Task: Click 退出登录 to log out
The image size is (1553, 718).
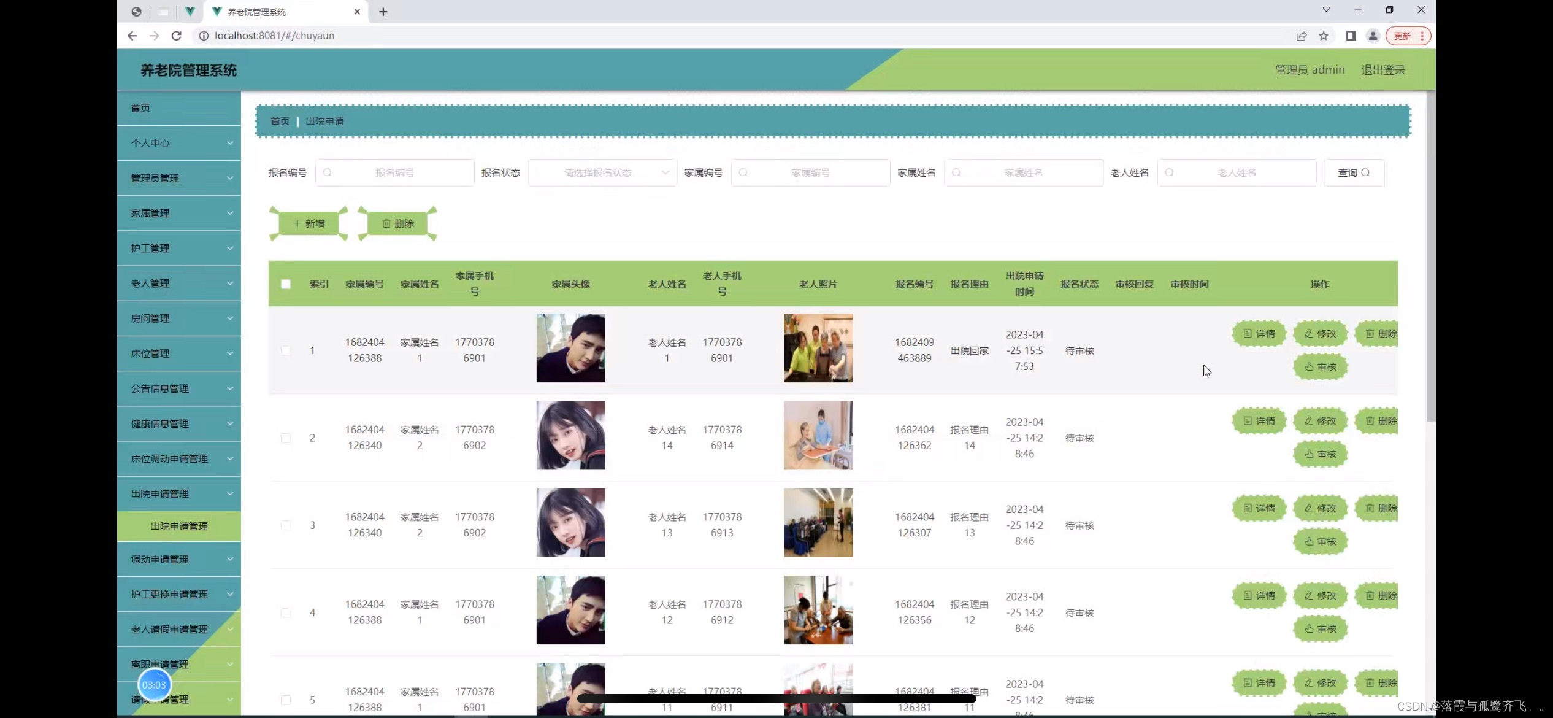Action: 1383,70
